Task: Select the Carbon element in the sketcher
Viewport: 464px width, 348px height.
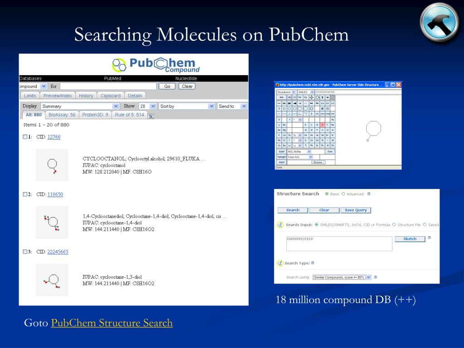Action: pyautogui.click(x=311, y=125)
